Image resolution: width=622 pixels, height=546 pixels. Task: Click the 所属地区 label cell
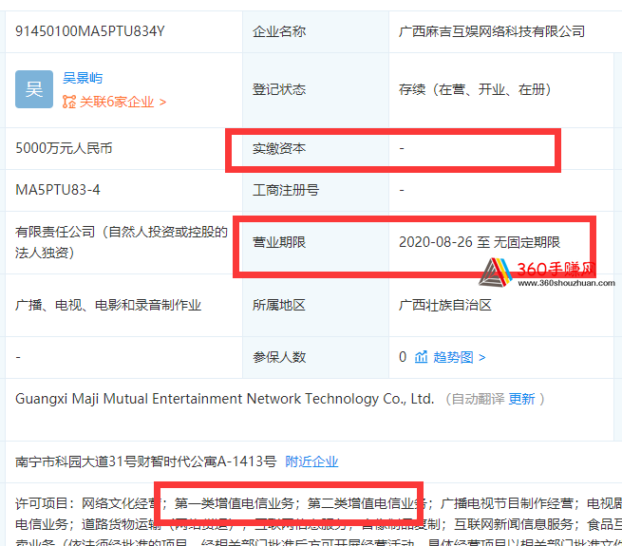[x=316, y=306]
